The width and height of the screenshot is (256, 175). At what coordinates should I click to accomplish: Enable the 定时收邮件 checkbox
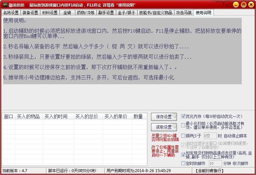coord(183,163)
